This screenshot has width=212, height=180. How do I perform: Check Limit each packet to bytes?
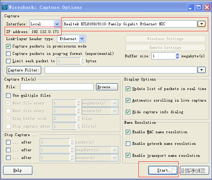point(8,61)
